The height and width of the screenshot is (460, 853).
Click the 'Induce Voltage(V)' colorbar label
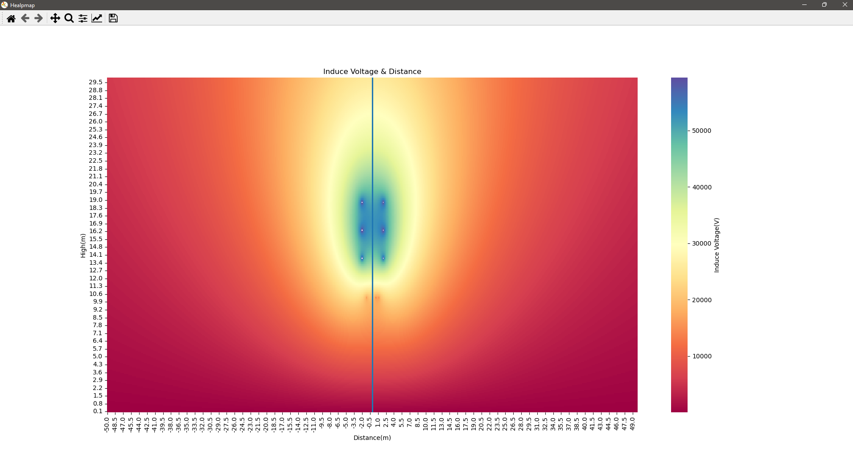[x=717, y=245]
